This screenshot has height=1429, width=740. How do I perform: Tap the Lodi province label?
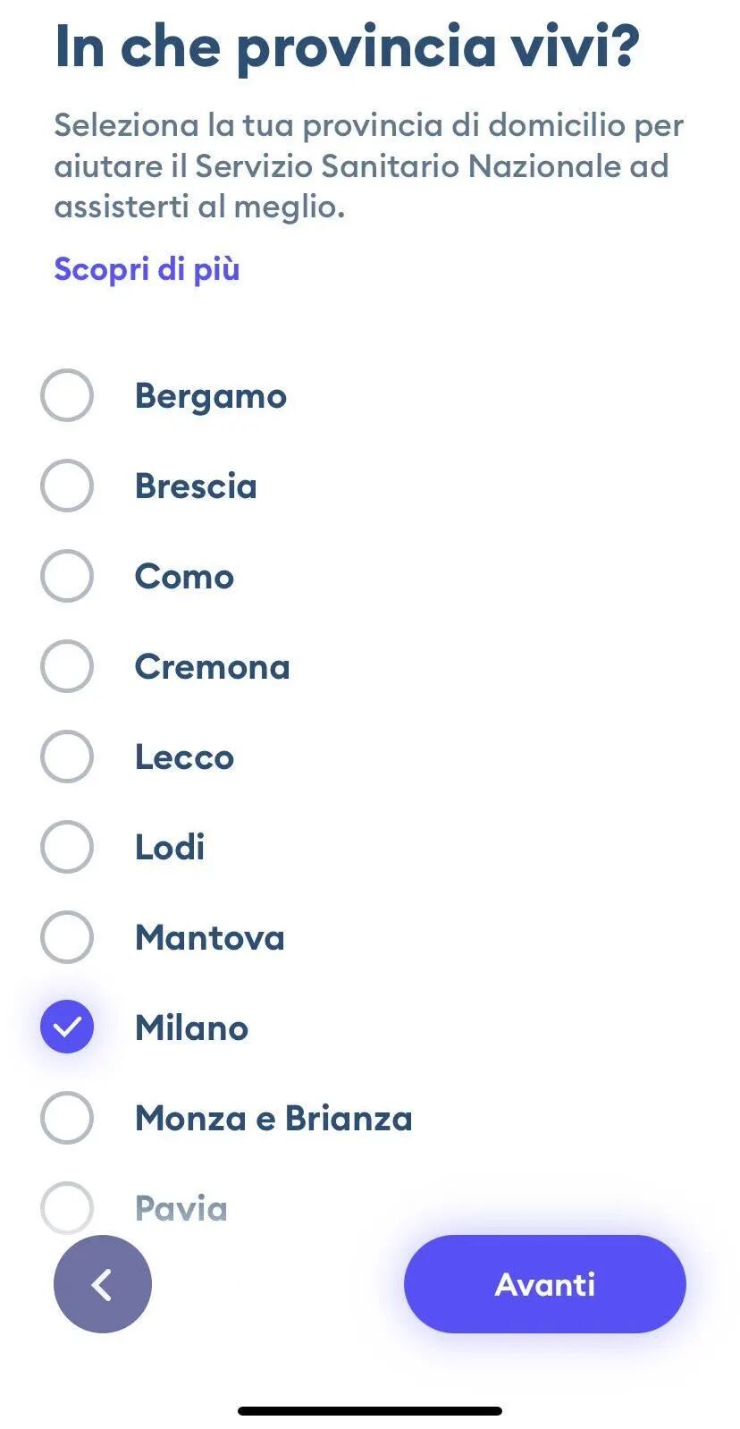pos(170,848)
